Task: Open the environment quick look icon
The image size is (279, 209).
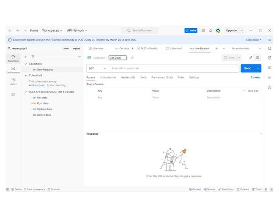Action: pos(270,49)
